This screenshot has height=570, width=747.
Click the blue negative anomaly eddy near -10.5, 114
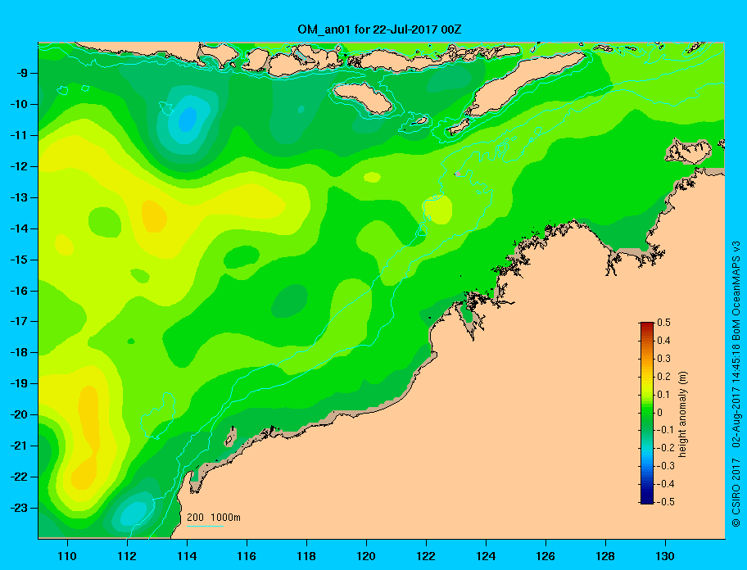(x=188, y=120)
